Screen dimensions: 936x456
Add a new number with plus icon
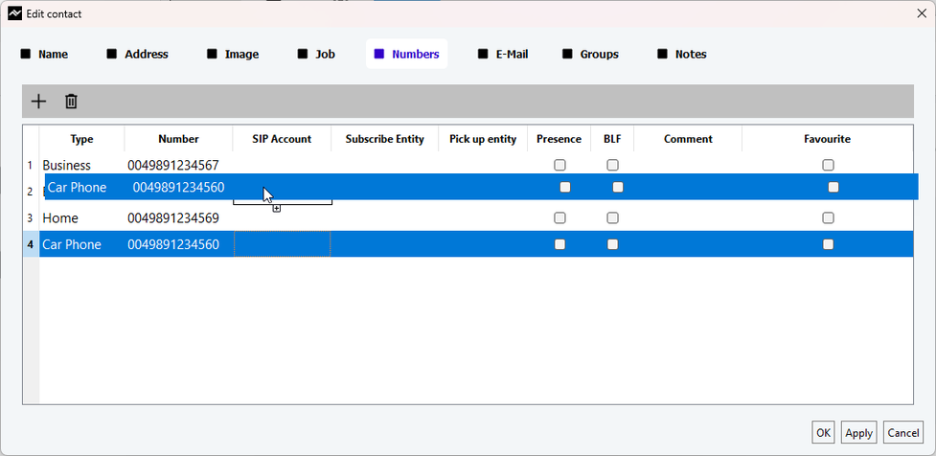(38, 102)
